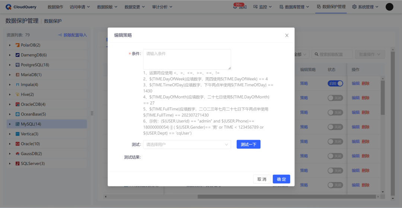402x208 pixels.
Task: Expand the SQLServer(3) tree node
Action: click(10, 163)
